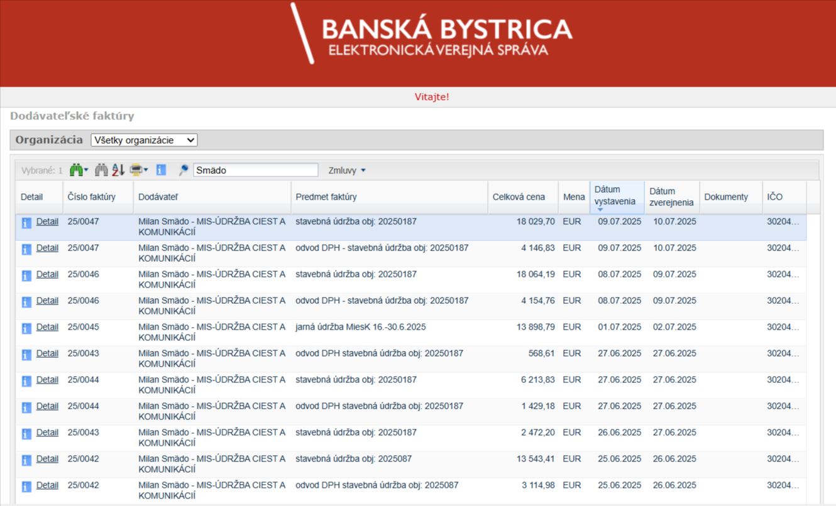Click the gray binoculars icon
This screenshot has height=506, width=836.
[101, 170]
